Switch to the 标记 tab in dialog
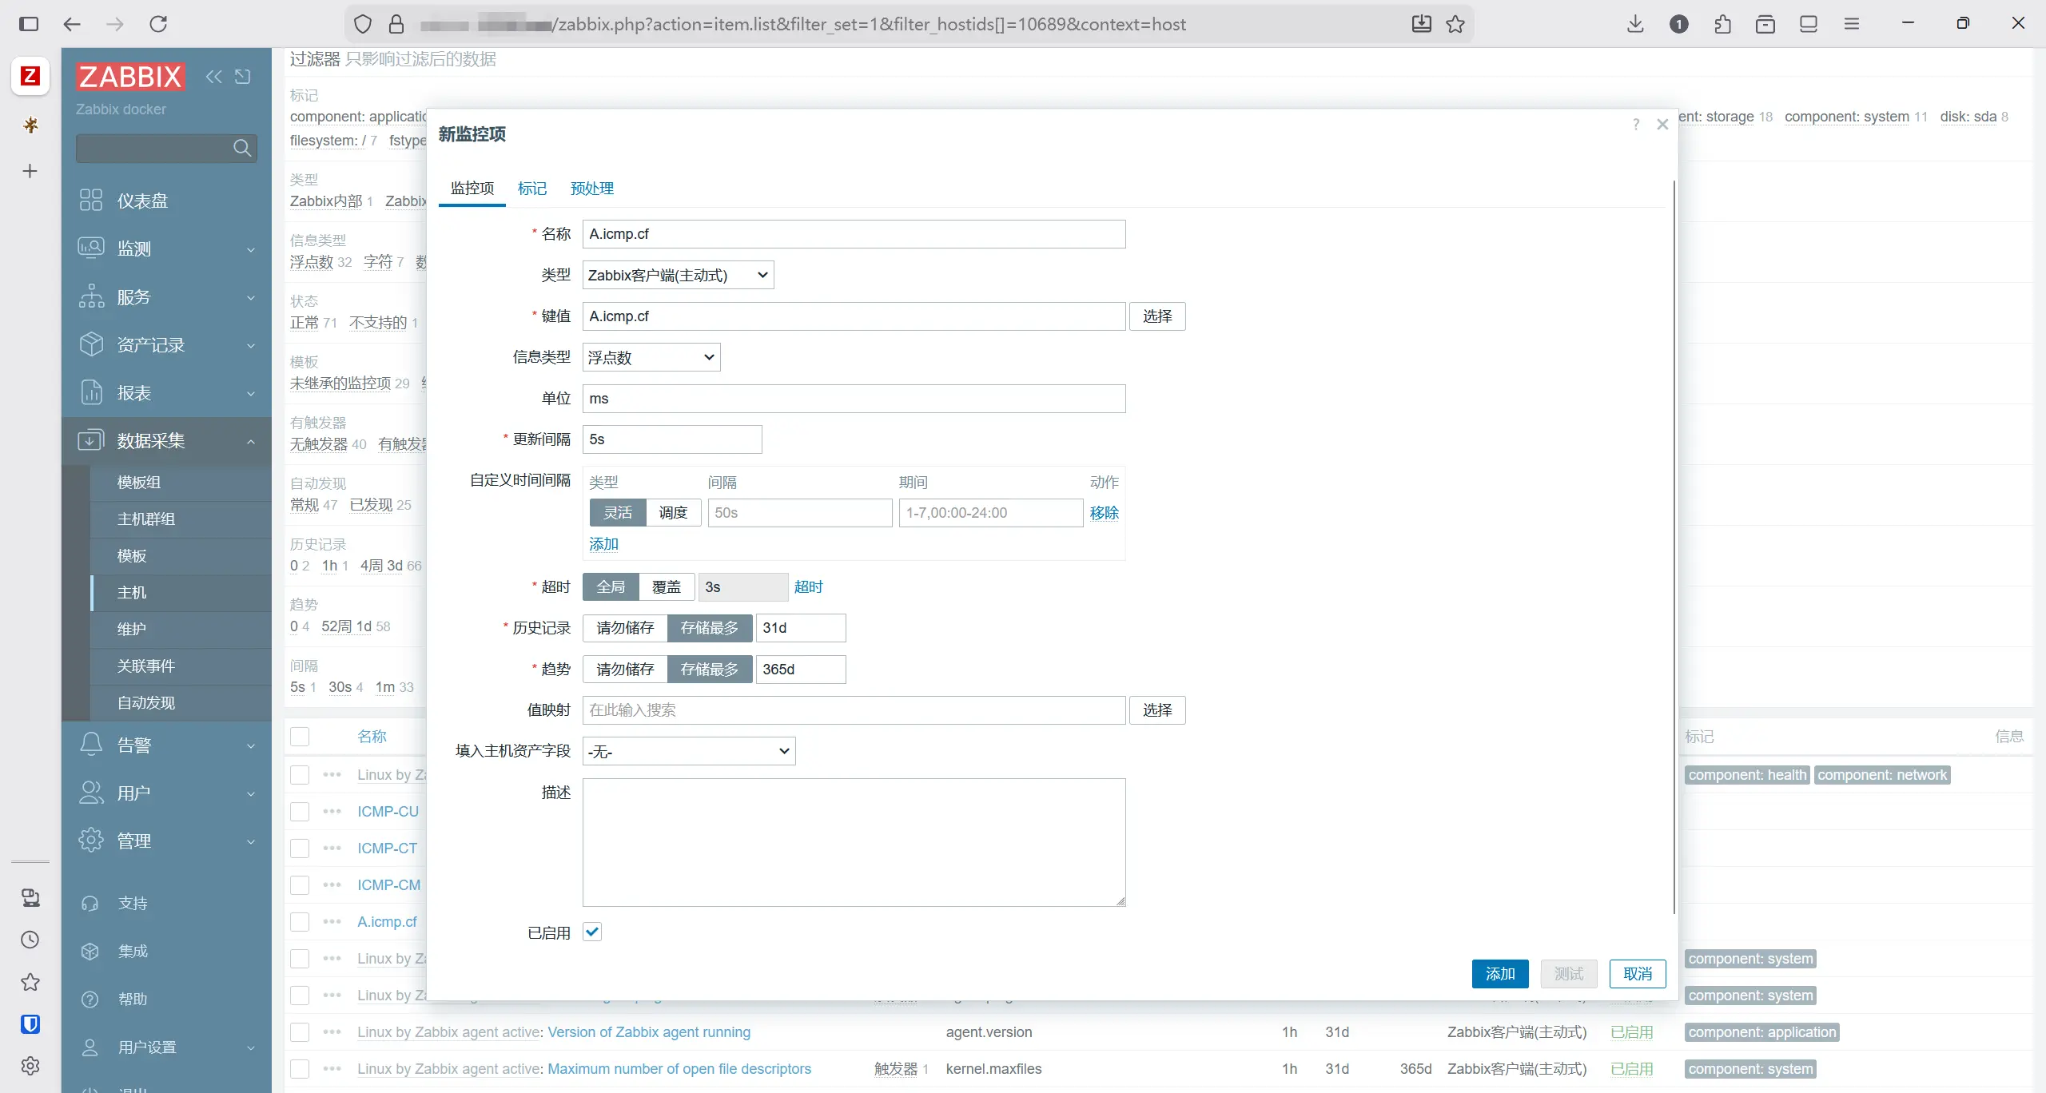 532,189
